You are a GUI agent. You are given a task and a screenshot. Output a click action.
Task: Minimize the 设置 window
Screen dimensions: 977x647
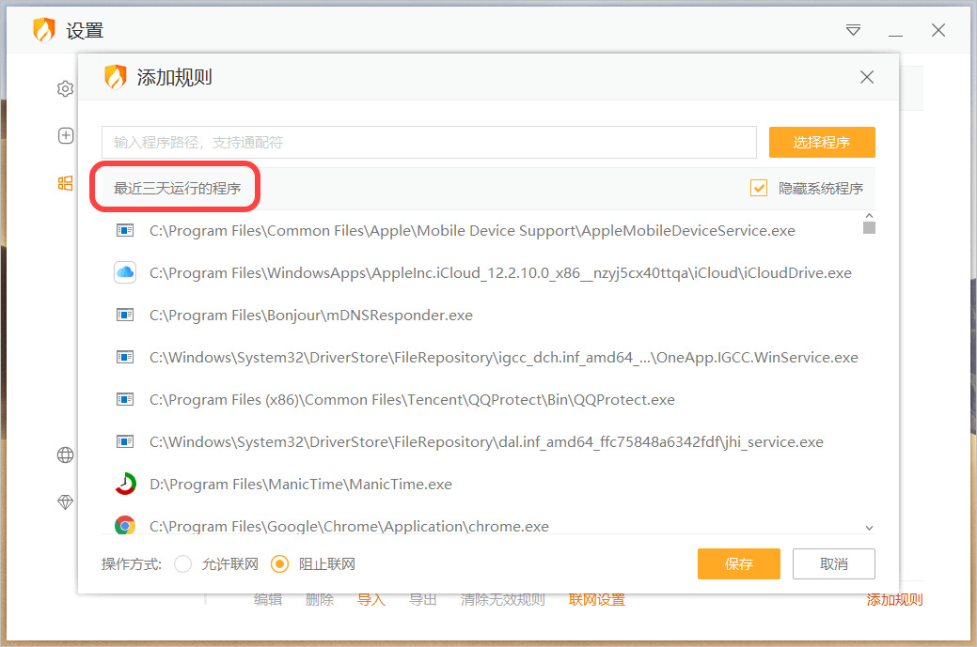pos(895,36)
